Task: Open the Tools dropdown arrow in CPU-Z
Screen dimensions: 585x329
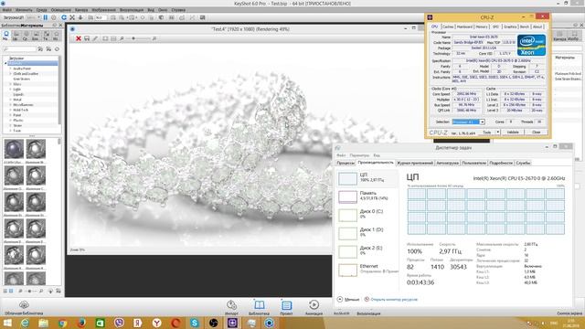Action: click(497, 133)
